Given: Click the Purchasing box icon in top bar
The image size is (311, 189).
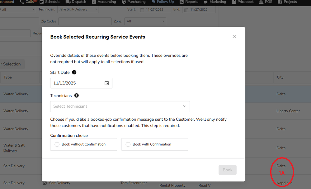Looking at the screenshot, I should click(124, 2).
